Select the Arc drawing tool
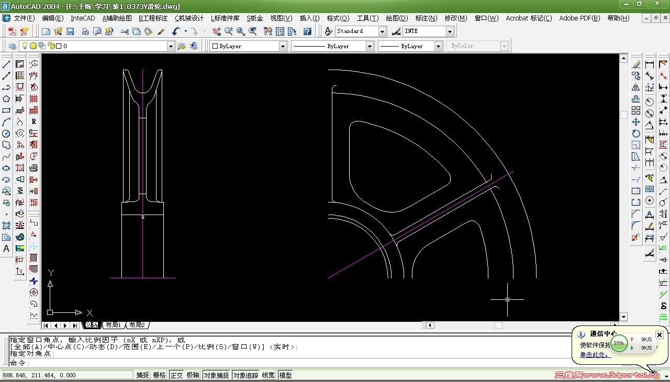The width and height of the screenshot is (670, 382). pos(6,122)
